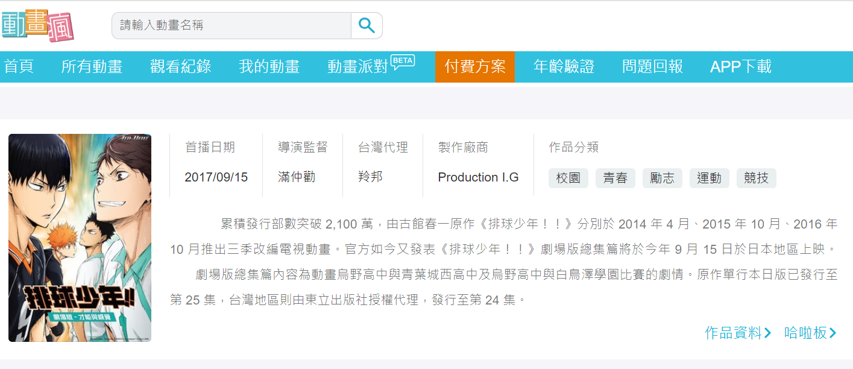Click the 台灣代理 label
The height and width of the screenshot is (369, 853).
tap(383, 147)
